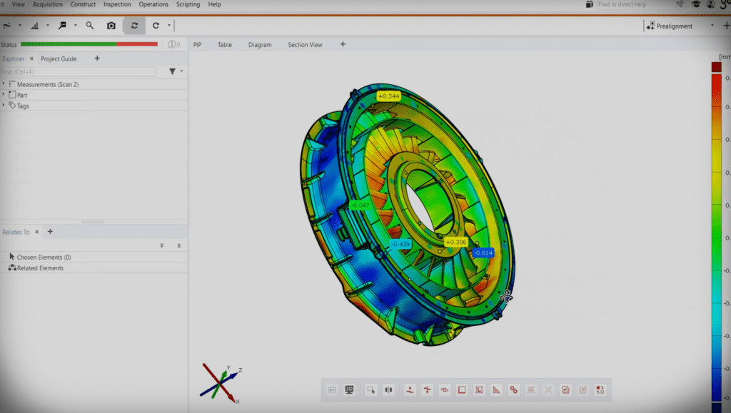
Task: Expand all items in Relates To panel
Action: pyautogui.click(x=162, y=245)
